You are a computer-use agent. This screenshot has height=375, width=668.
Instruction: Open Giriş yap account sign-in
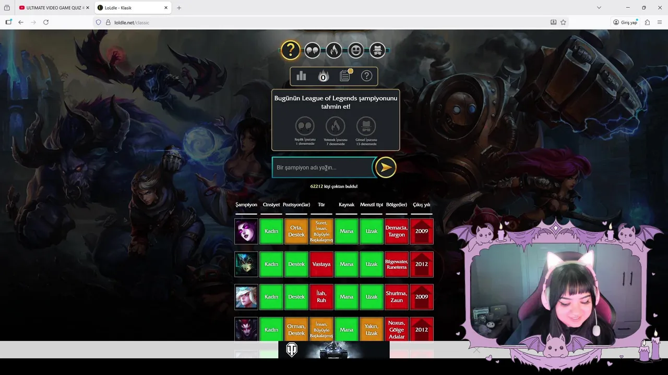tap(625, 22)
